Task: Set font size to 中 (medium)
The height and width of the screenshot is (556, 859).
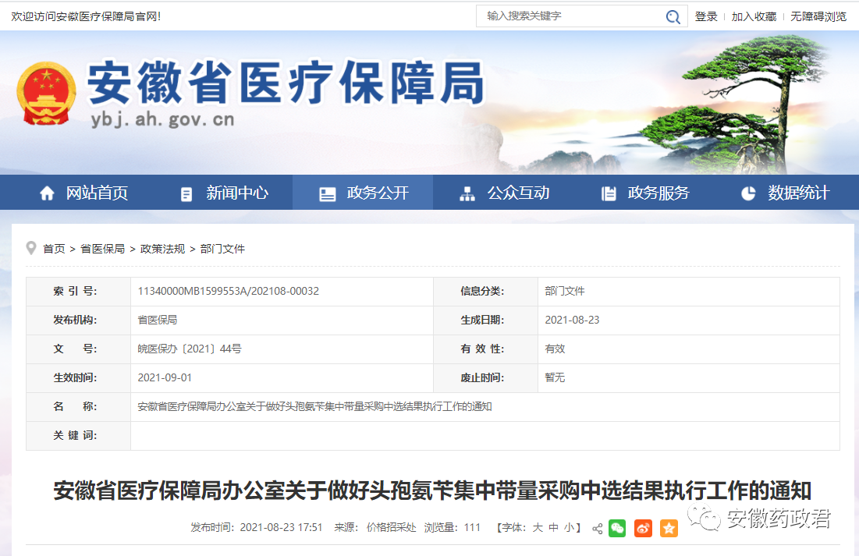Action: coord(553,528)
